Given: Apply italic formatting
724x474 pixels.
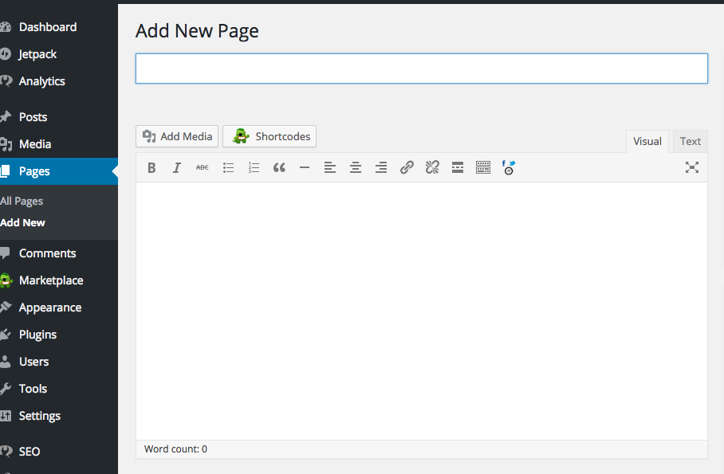Looking at the screenshot, I should (x=177, y=167).
